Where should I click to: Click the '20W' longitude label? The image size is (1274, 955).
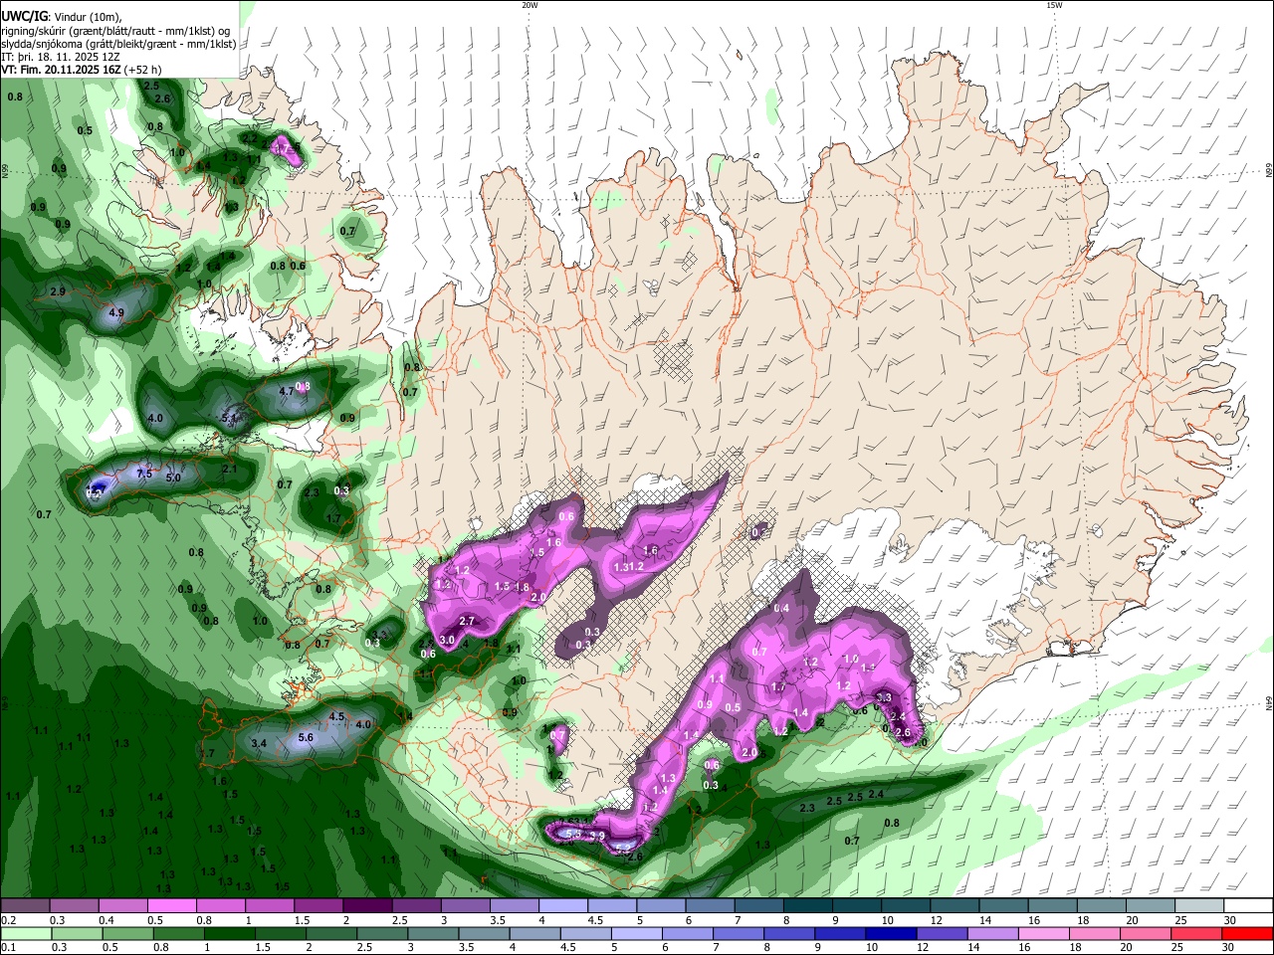coord(530,5)
